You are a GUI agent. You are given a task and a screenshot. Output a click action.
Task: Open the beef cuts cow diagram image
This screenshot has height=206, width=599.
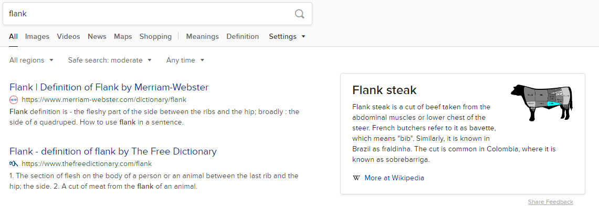pyautogui.click(x=542, y=102)
